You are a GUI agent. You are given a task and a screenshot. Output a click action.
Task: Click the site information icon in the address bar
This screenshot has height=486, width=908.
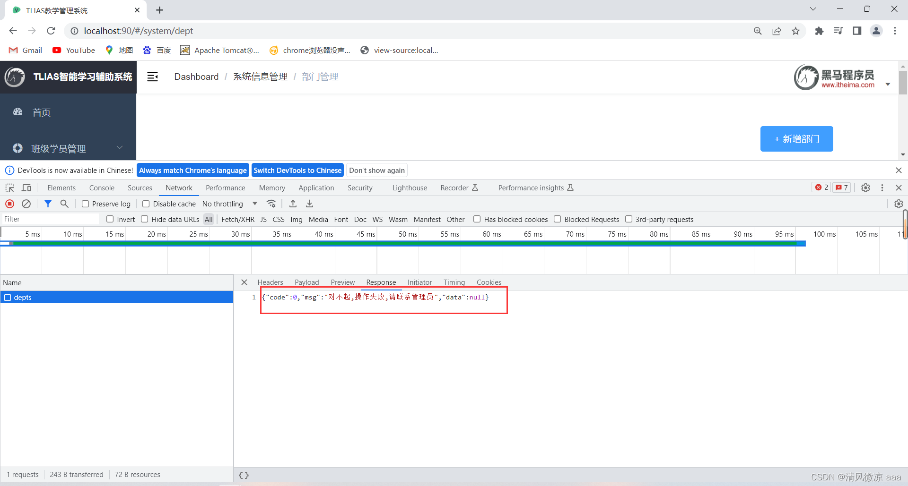coord(74,31)
